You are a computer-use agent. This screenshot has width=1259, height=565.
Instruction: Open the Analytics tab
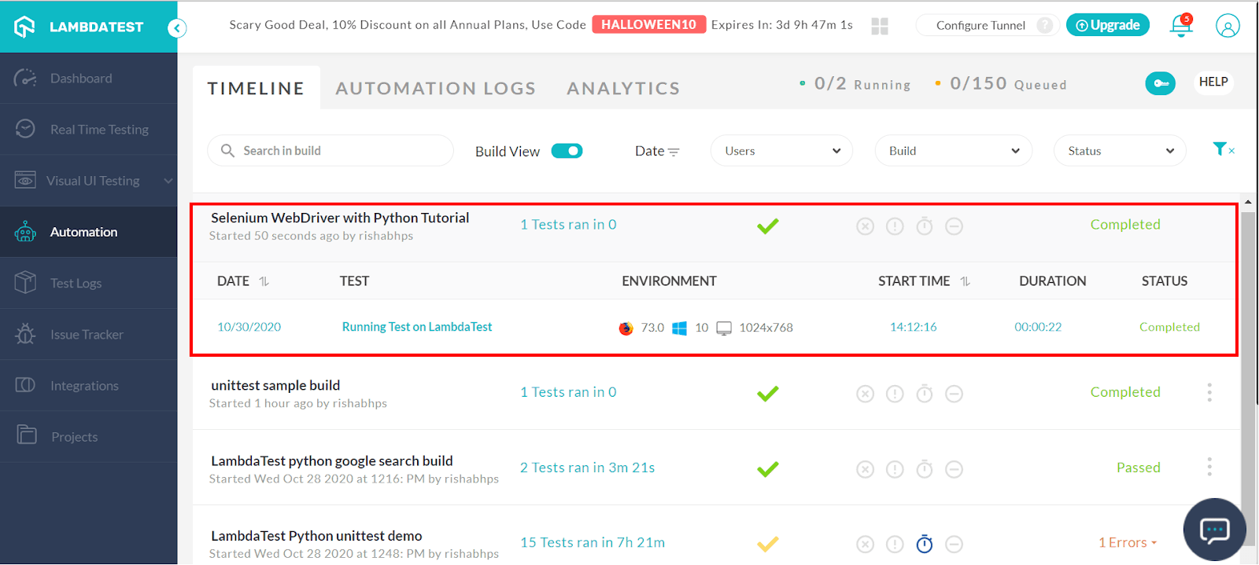(623, 89)
